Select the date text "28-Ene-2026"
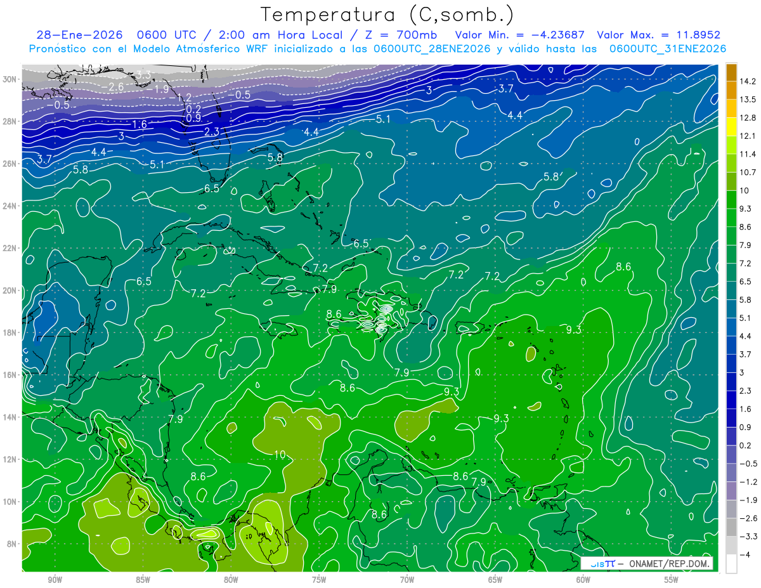 (x=80, y=36)
